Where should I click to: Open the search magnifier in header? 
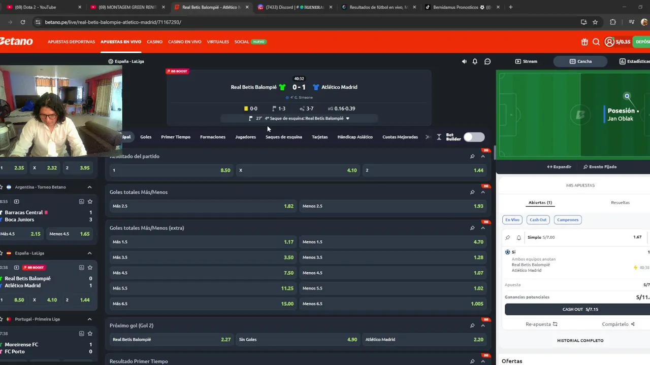point(596,42)
